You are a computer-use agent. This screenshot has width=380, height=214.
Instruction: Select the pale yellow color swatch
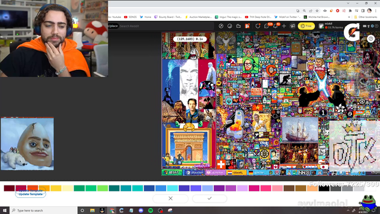(67, 188)
